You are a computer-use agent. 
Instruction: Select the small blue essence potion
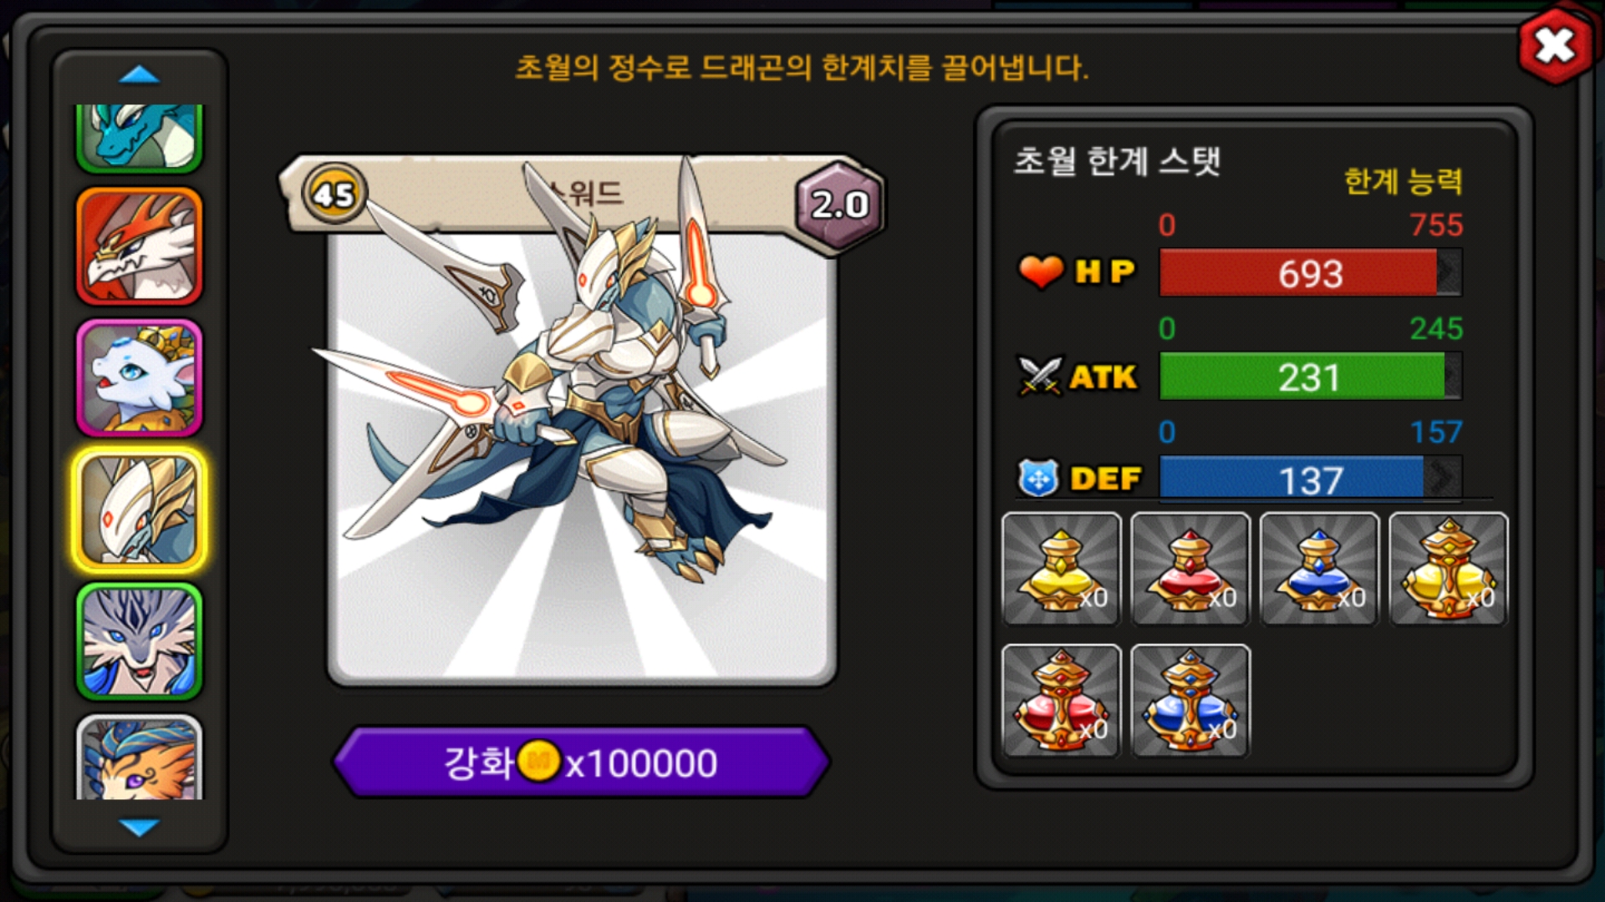1319,569
